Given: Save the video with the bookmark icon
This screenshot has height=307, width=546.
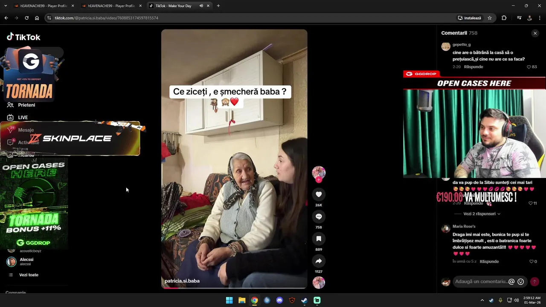Looking at the screenshot, I should (x=319, y=239).
